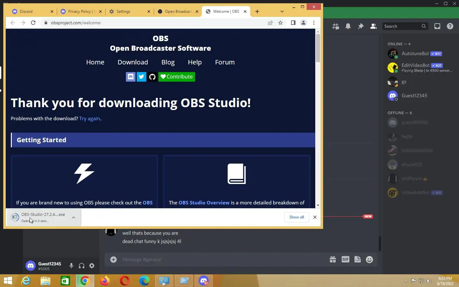Click the Try again download link

pyautogui.click(x=90, y=118)
